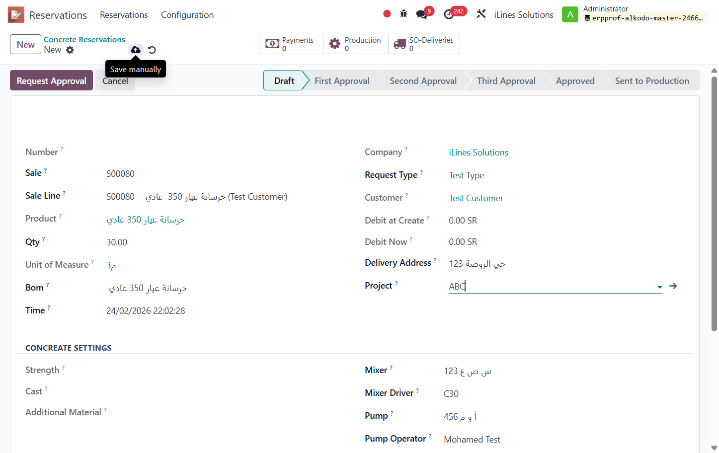Viewport: 719px width, 453px height.
Task: Open the iLines Solutions company switcher
Action: (524, 15)
